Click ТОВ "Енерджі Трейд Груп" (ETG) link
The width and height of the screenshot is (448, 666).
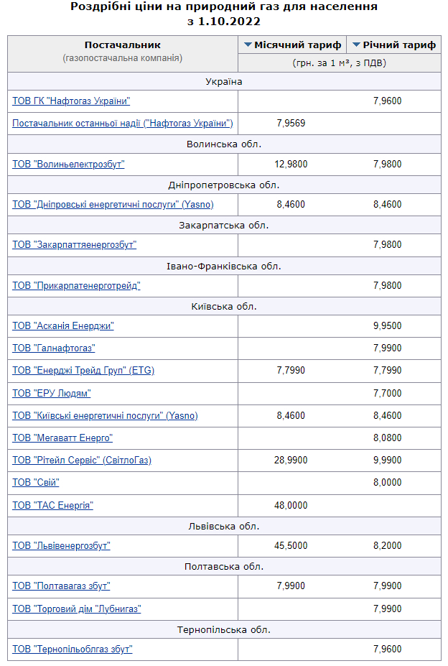[83, 371]
